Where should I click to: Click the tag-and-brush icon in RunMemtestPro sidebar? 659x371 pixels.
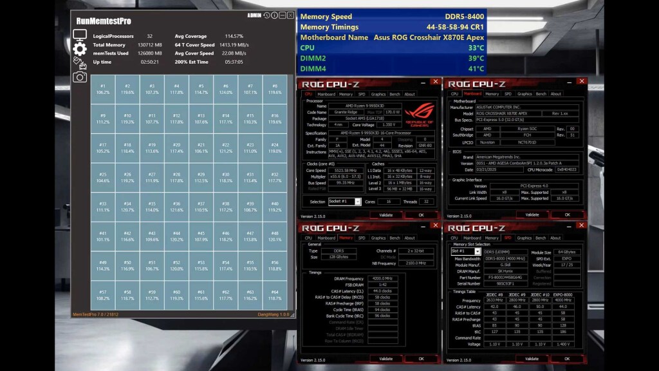[x=80, y=63]
